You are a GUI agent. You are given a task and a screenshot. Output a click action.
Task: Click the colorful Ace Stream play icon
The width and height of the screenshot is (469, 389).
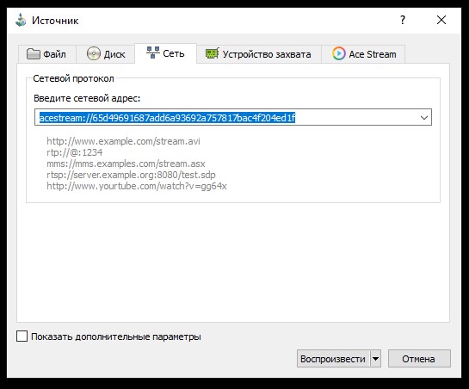(x=338, y=54)
